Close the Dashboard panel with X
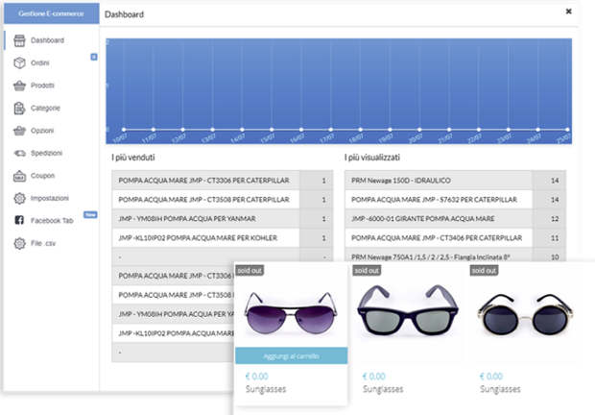The height and width of the screenshot is (415, 595). pos(568,12)
